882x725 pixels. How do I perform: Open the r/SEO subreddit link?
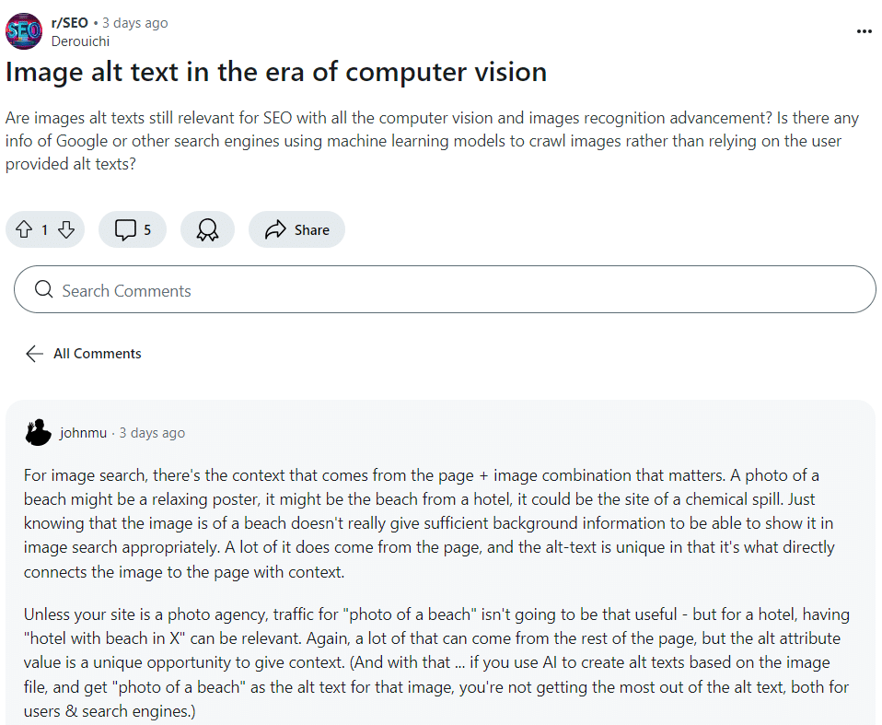click(x=70, y=22)
